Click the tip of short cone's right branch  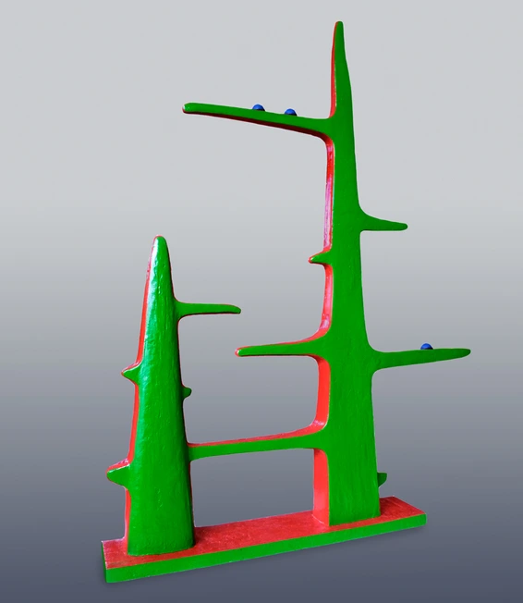tap(234, 309)
